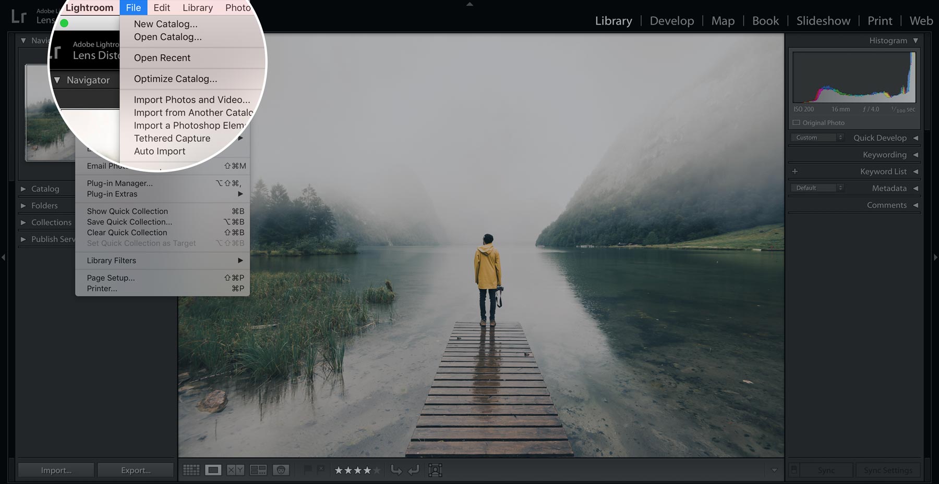Switch to the Book module
The image size is (939, 484).
765,21
